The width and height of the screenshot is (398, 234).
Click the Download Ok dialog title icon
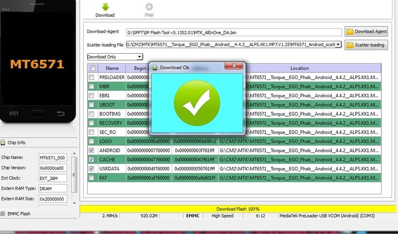(155, 68)
